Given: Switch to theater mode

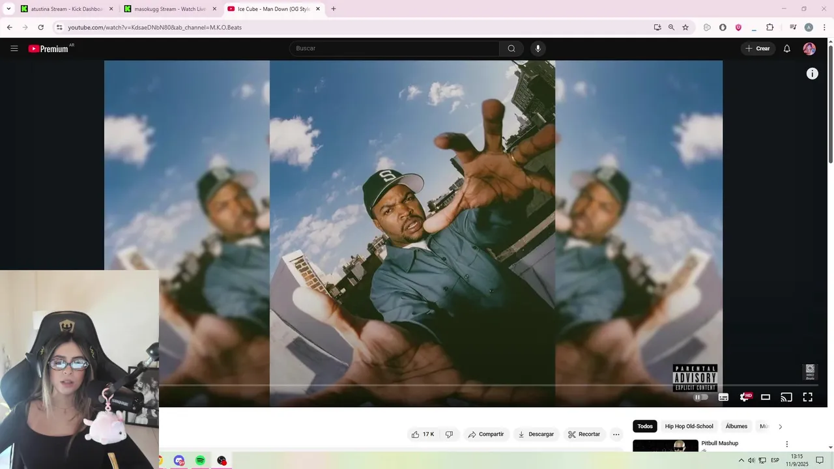Looking at the screenshot, I should click(766, 397).
